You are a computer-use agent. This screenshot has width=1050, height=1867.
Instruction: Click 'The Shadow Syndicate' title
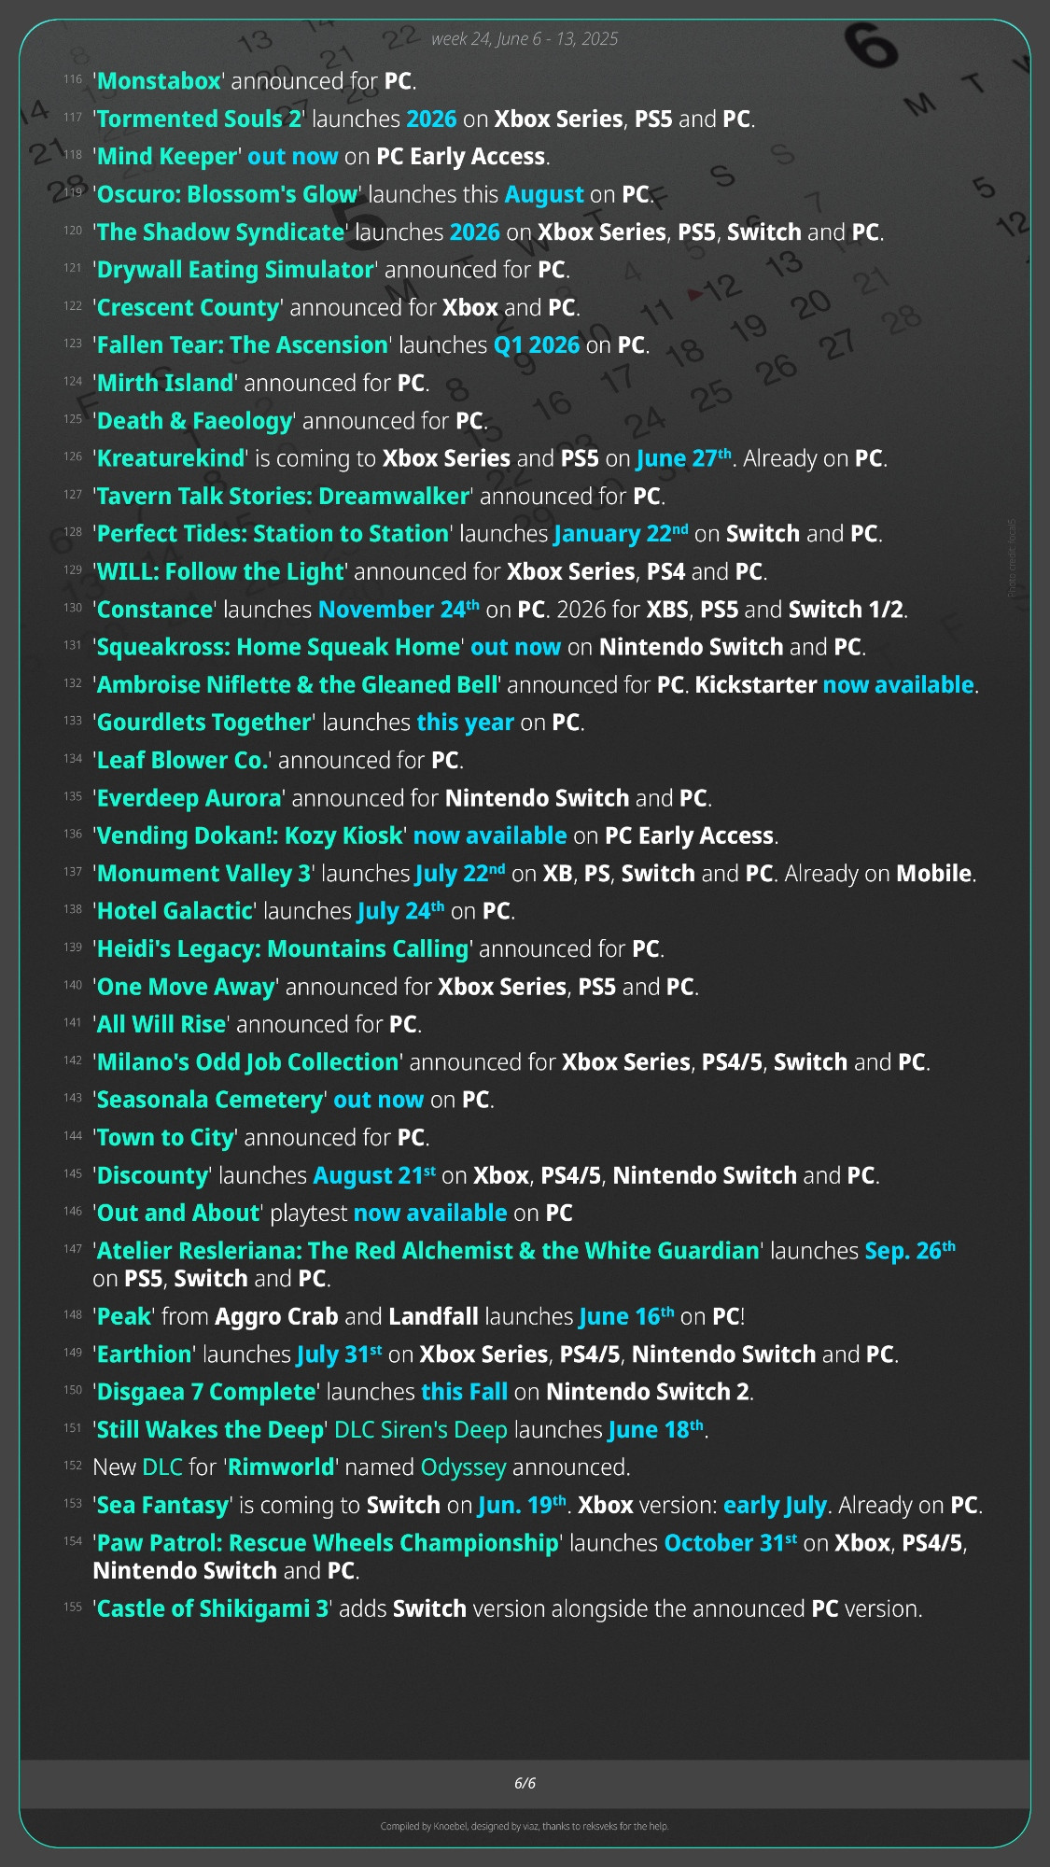pos(221,232)
